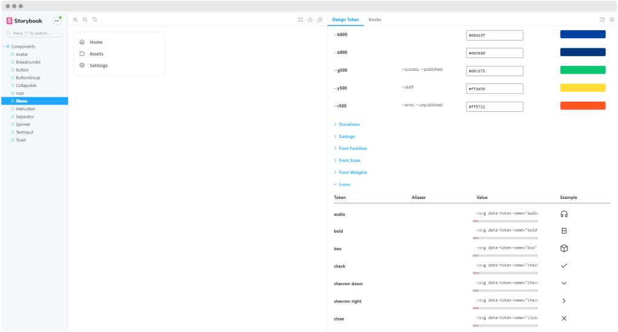The width and height of the screenshot is (618, 332).
Task: Click the zoom out icon in the canvas toolbar
Action: coord(85,20)
